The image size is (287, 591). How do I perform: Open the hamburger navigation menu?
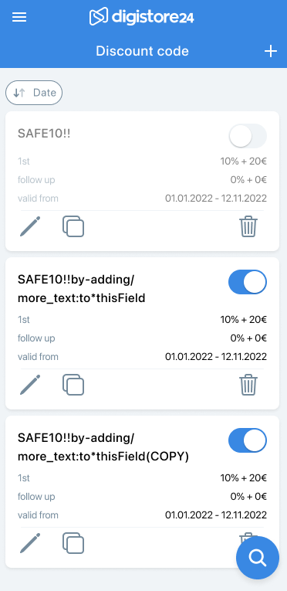[x=19, y=17]
